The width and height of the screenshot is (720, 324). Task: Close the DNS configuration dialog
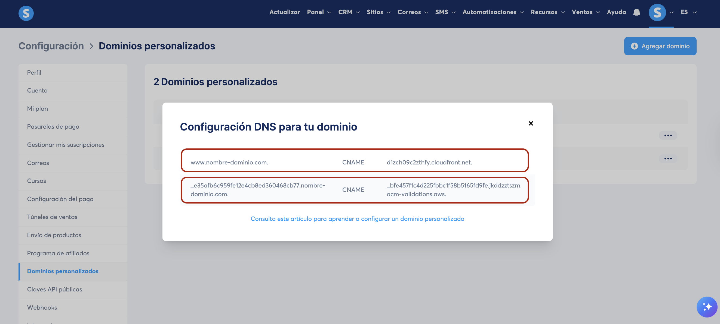(x=531, y=123)
